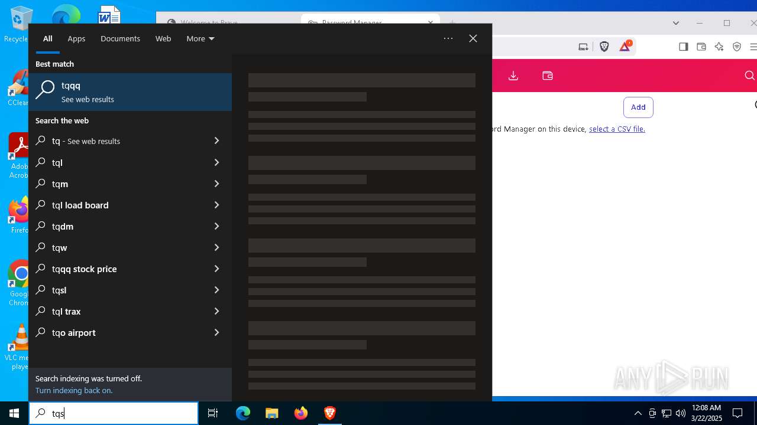Close the Windows search panel

pos(473,38)
